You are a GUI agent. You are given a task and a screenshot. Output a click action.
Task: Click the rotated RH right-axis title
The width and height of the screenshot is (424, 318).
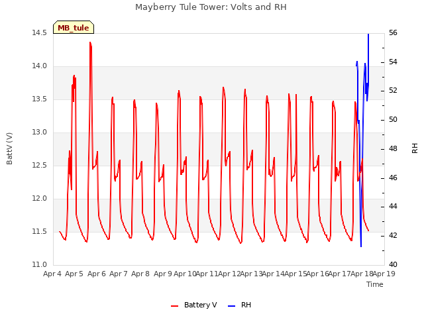point(415,148)
